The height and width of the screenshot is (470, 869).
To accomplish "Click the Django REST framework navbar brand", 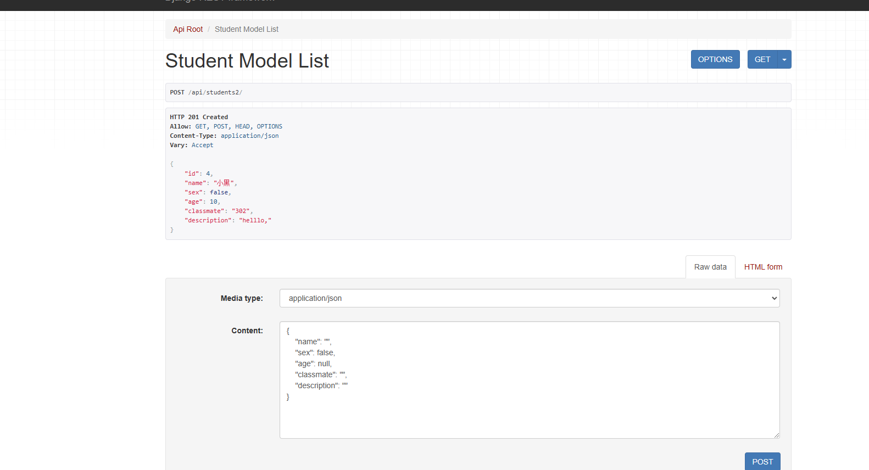I will [220, 2].
